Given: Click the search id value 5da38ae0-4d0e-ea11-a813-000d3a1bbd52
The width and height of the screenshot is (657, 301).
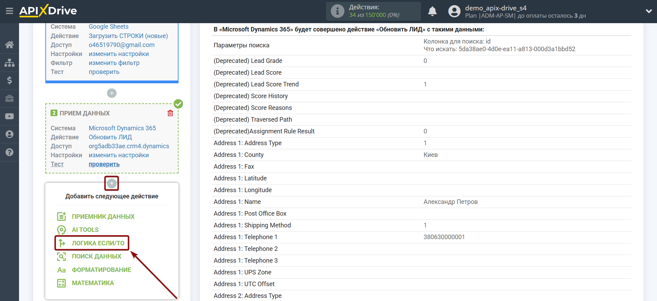Looking at the screenshot, I should coord(517,49).
